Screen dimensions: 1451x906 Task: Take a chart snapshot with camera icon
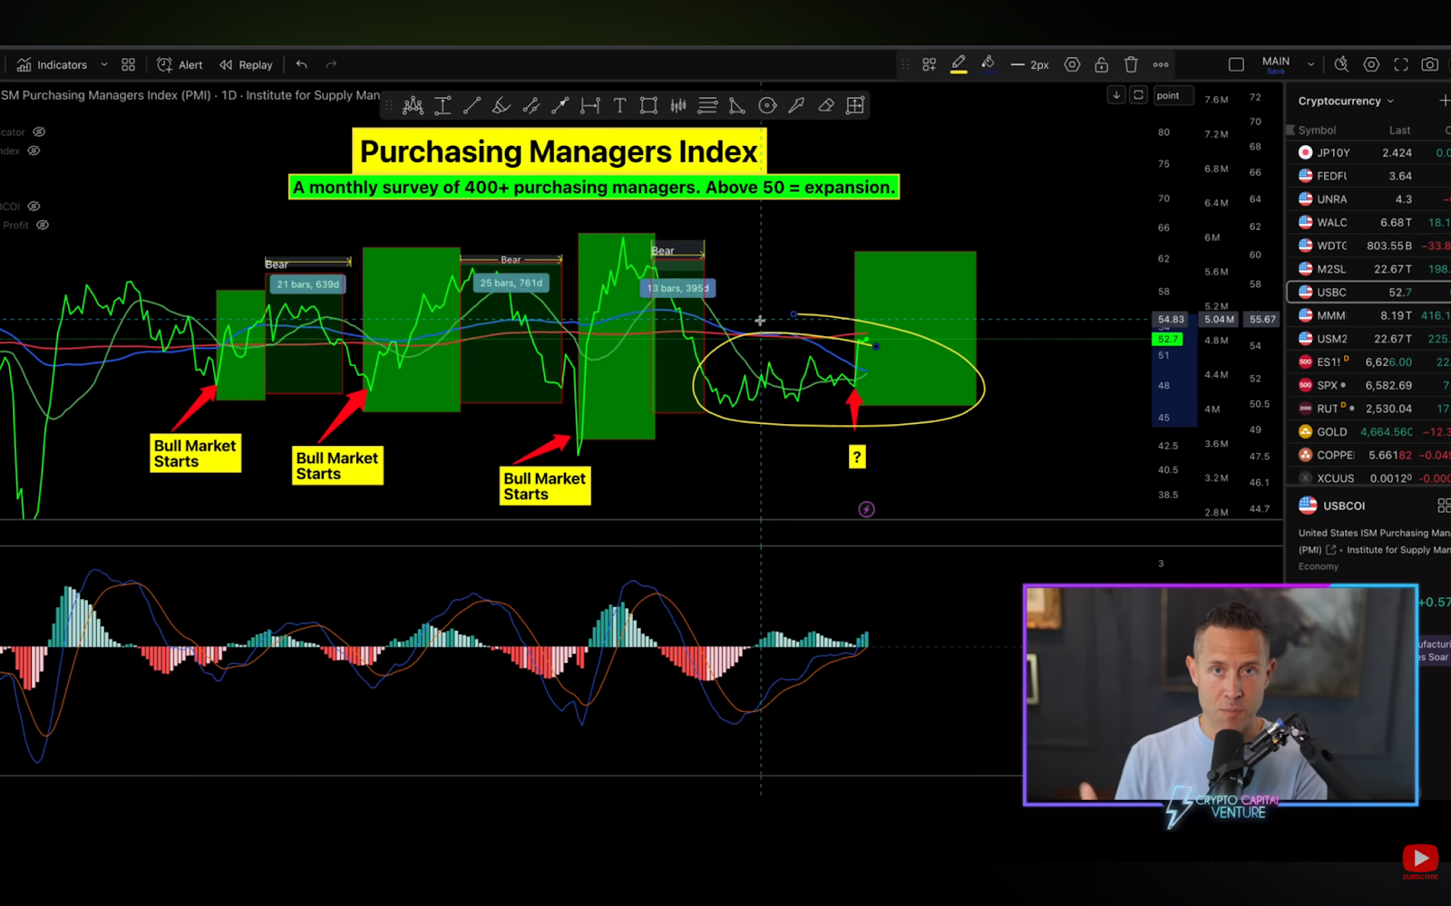[1429, 65]
